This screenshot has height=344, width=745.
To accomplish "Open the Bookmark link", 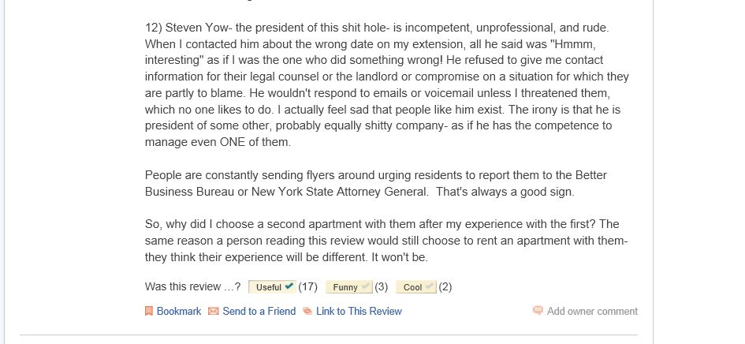I will pyautogui.click(x=179, y=312).
